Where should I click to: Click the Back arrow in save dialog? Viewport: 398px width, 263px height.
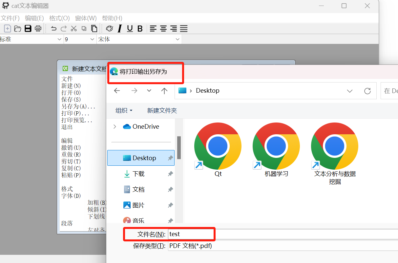point(117,91)
